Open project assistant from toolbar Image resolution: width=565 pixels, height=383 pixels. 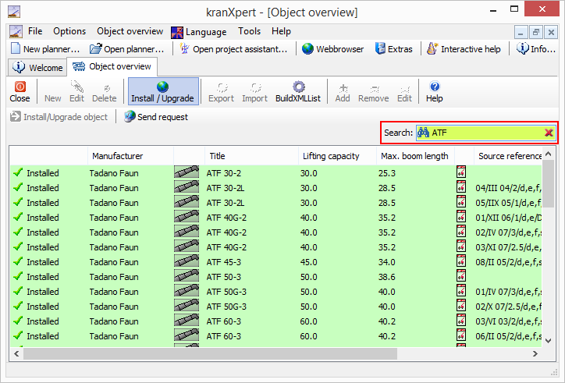[x=233, y=49]
